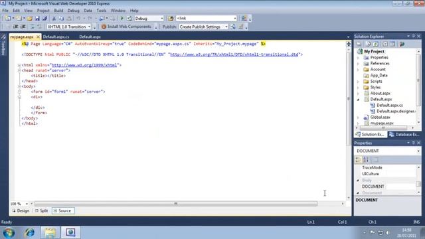
Task: Follow the www.w3.org/1999/xhtml link
Action: (x=84, y=65)
